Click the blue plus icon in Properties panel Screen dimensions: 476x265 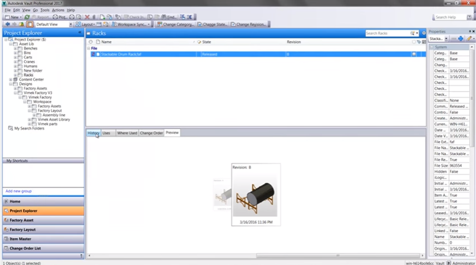461,39
